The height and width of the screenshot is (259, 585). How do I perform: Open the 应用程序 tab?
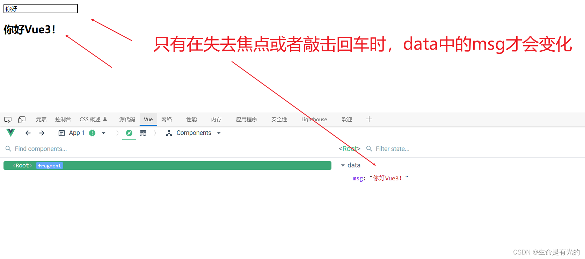(x=247, y=120)
